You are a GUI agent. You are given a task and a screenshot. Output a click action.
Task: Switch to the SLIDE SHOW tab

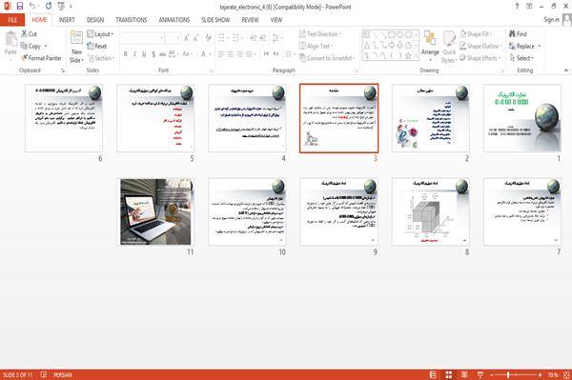(x=215, y=20)
